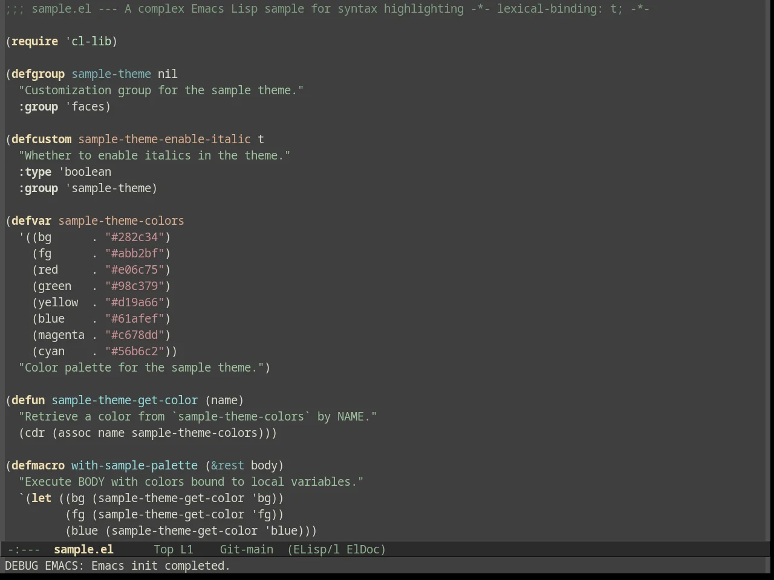Click the quoted symbol 'blue in the last line
This screenshot has height=580, width=774.
281,530
